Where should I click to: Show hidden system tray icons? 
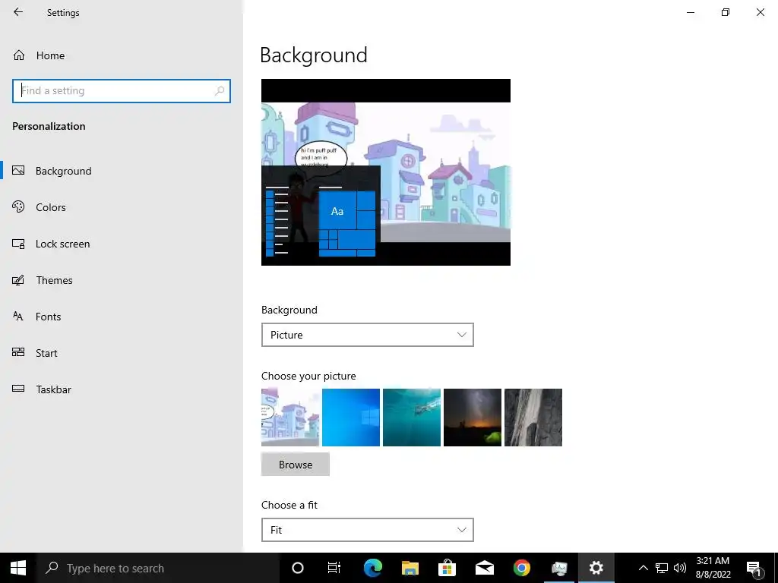pos(643,568)
